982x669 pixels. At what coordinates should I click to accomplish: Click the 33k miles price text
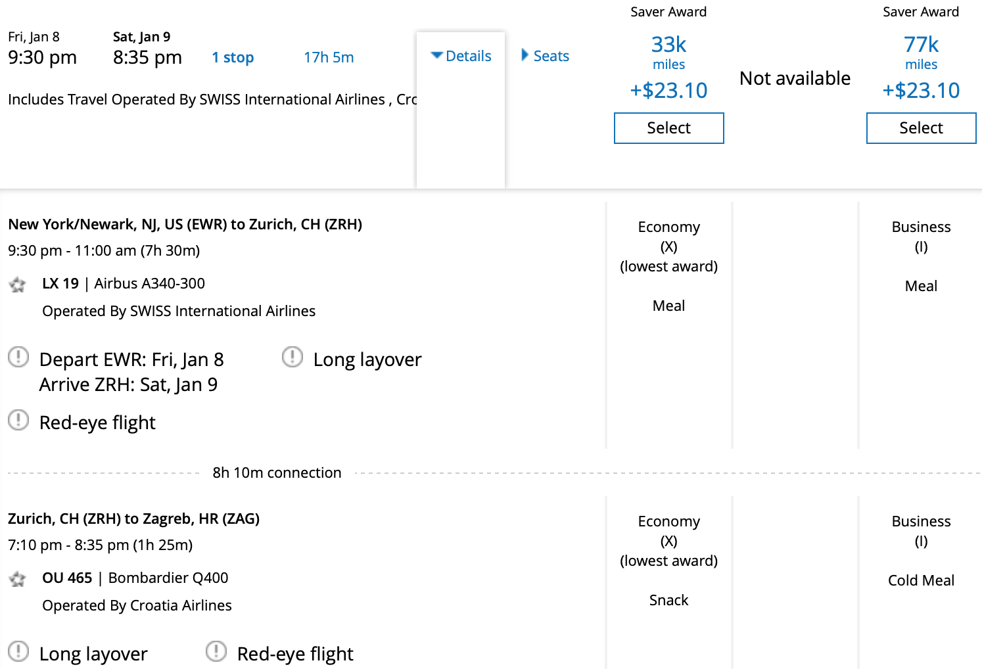(668, 45)
